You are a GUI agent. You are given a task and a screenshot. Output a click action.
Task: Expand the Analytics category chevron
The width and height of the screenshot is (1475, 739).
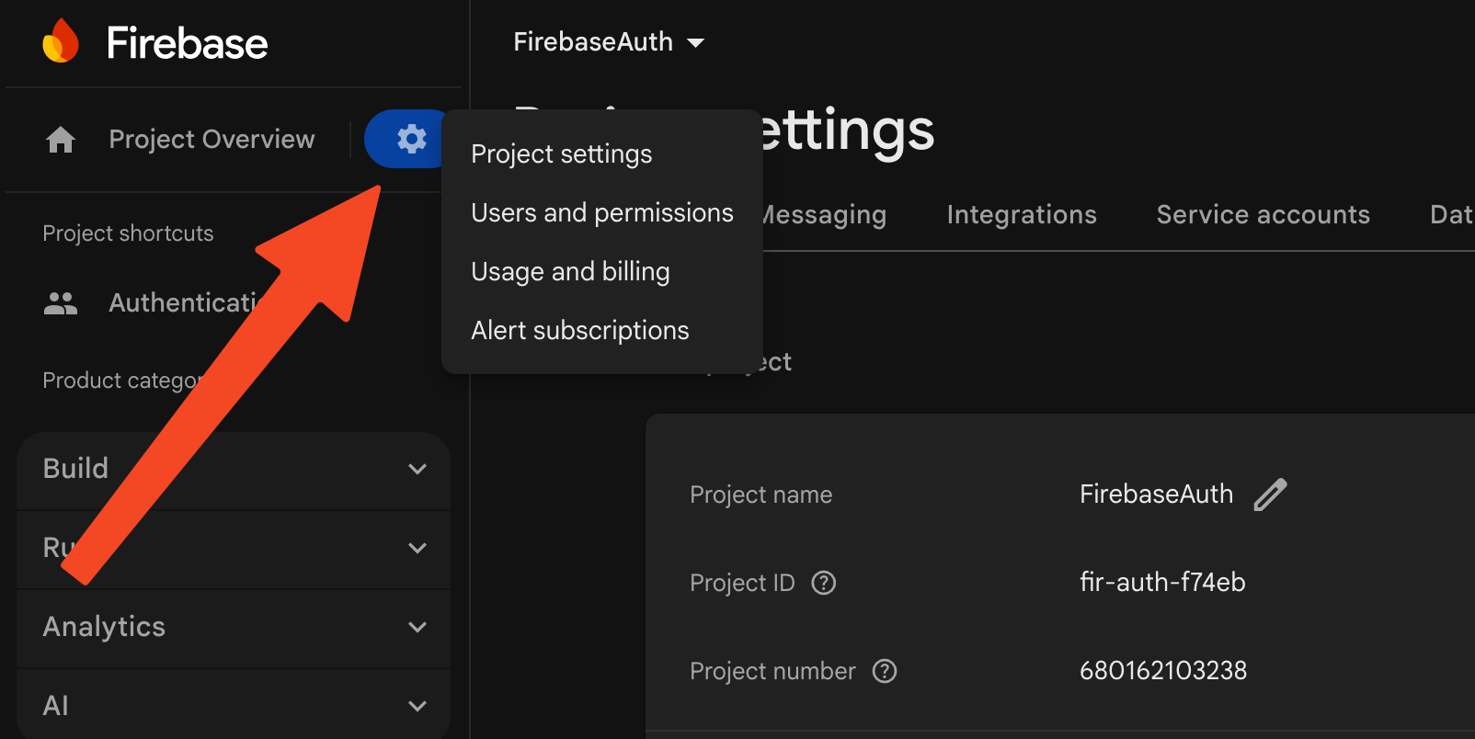point(417,627)
